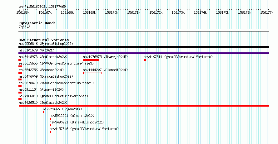Viewport: 278px width, 144px height.
Task: Click red bar under esv3615655
Action: coord(20,66)
